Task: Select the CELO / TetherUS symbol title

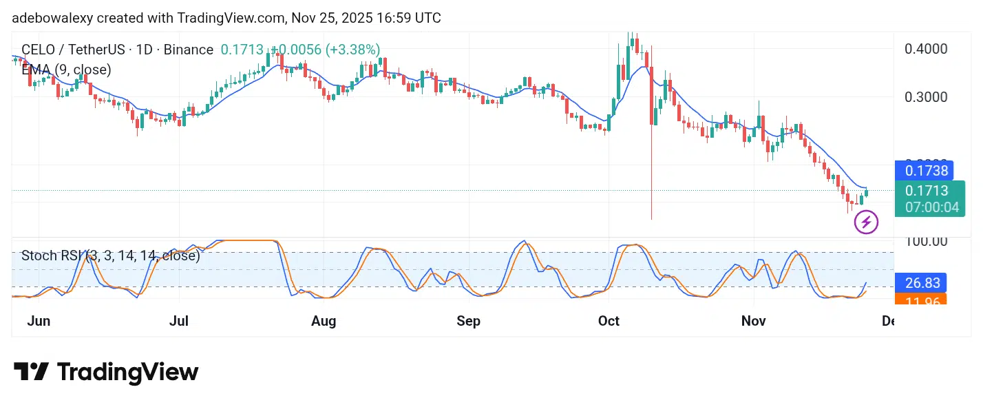Action: (117, 50)
